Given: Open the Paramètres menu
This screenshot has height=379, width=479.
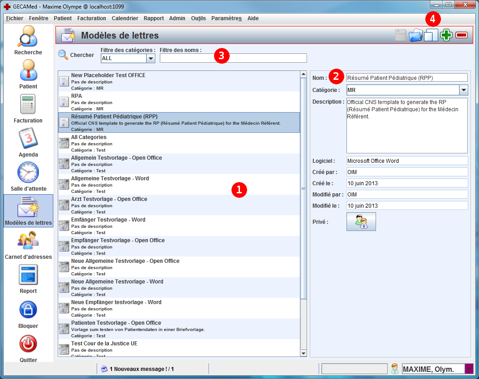Looking at the screenshot, I should click(x=226, y=18).
